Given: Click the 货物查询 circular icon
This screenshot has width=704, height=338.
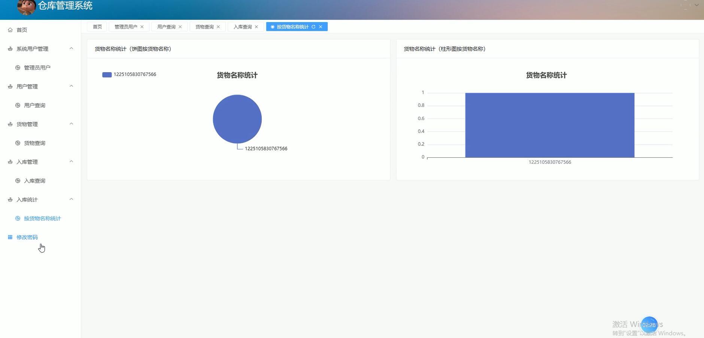Looking at the screenshot, I should coord(17,143).
